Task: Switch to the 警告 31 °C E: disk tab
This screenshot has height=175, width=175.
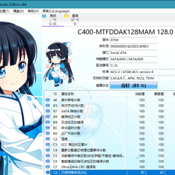Action: coord(75,20)
